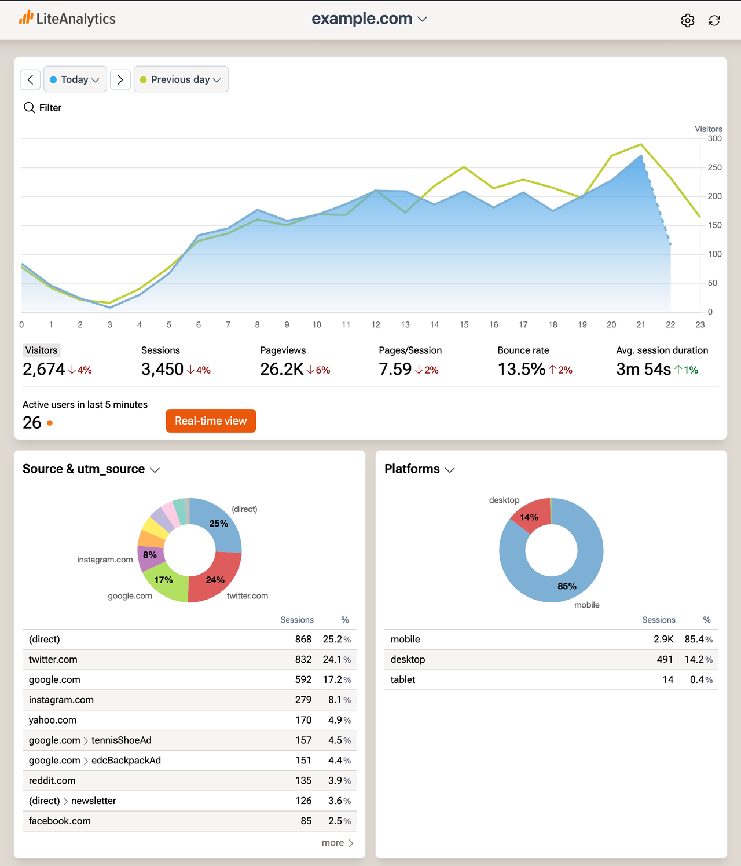Click the Filter magnifying glass icon
741x866 pixels.
pos(30,108)
